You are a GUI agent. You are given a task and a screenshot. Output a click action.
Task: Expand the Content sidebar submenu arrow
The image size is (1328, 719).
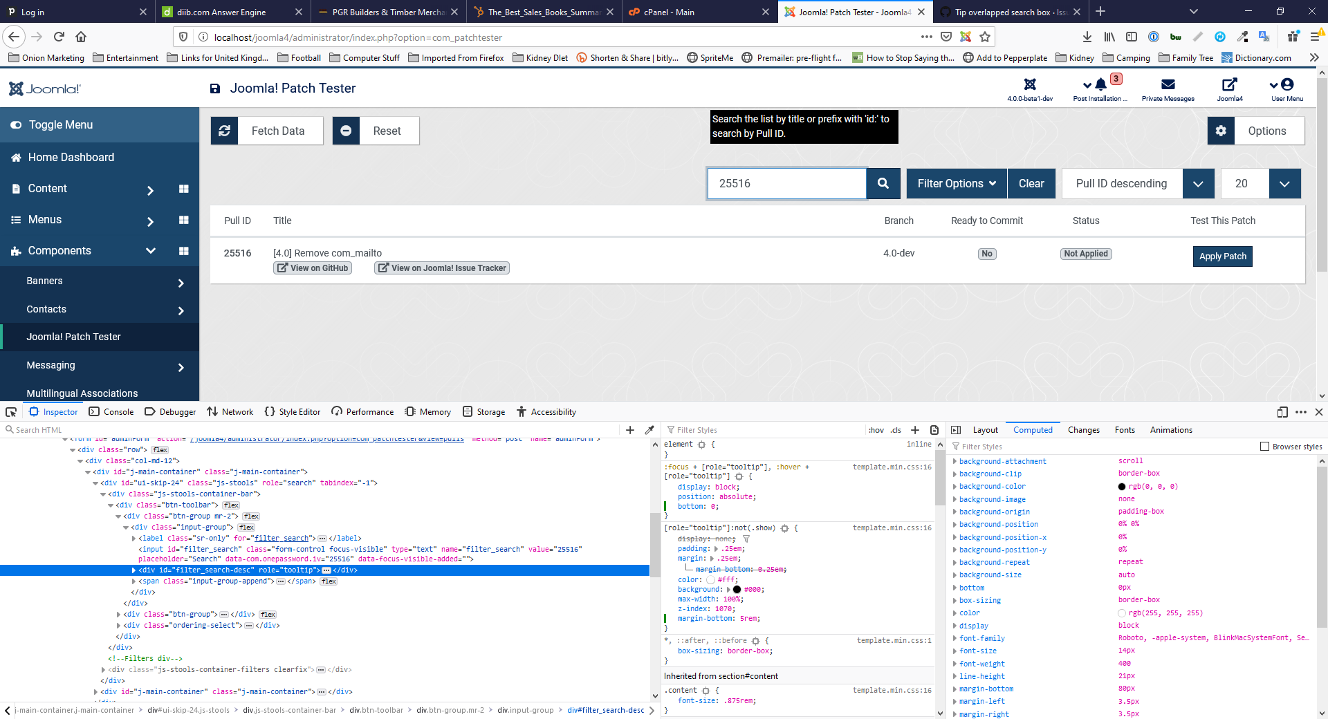(x=151, y=190)
